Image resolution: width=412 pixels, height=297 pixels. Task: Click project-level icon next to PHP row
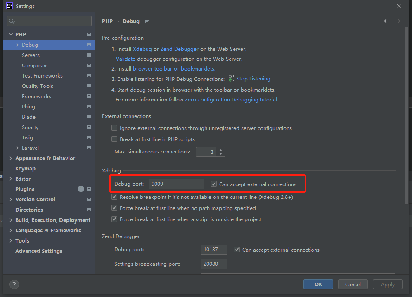coord(89,34)
